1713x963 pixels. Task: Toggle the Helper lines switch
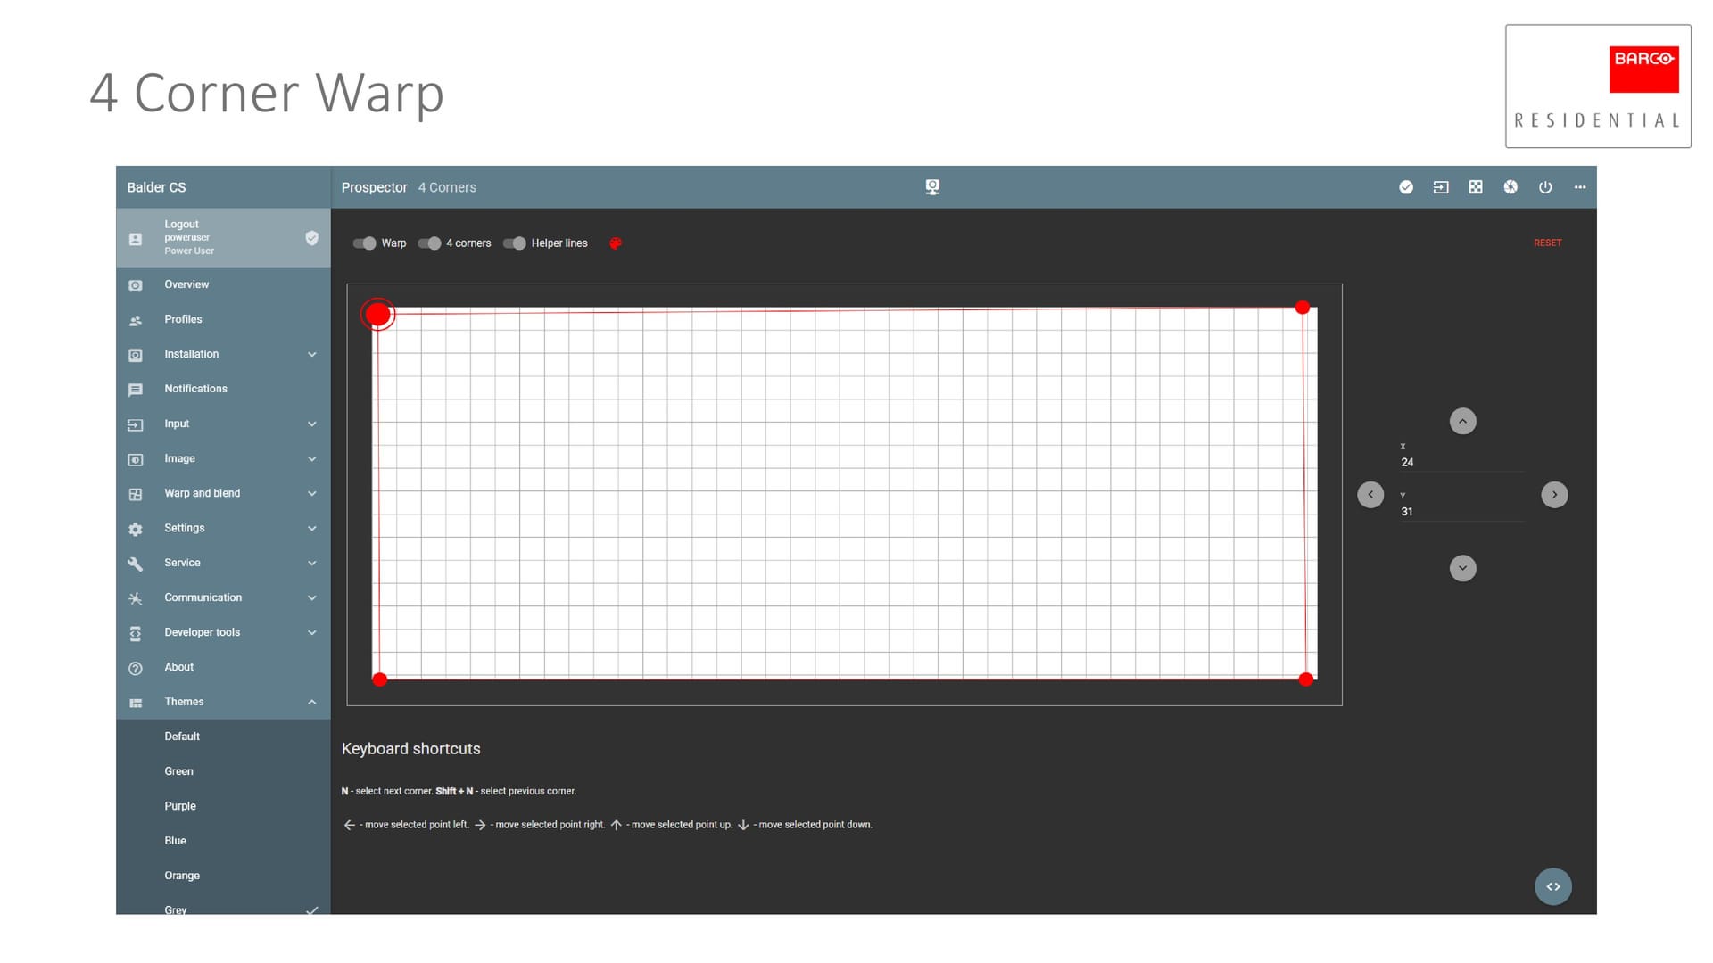pyautogui.click(x=515, y=243)
